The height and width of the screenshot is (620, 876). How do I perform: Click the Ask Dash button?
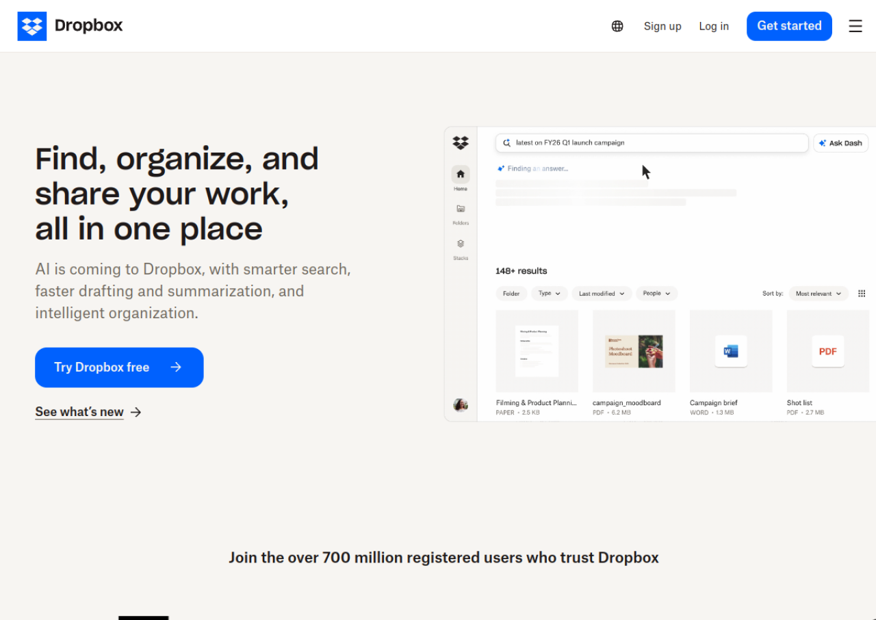coord(841,143)
